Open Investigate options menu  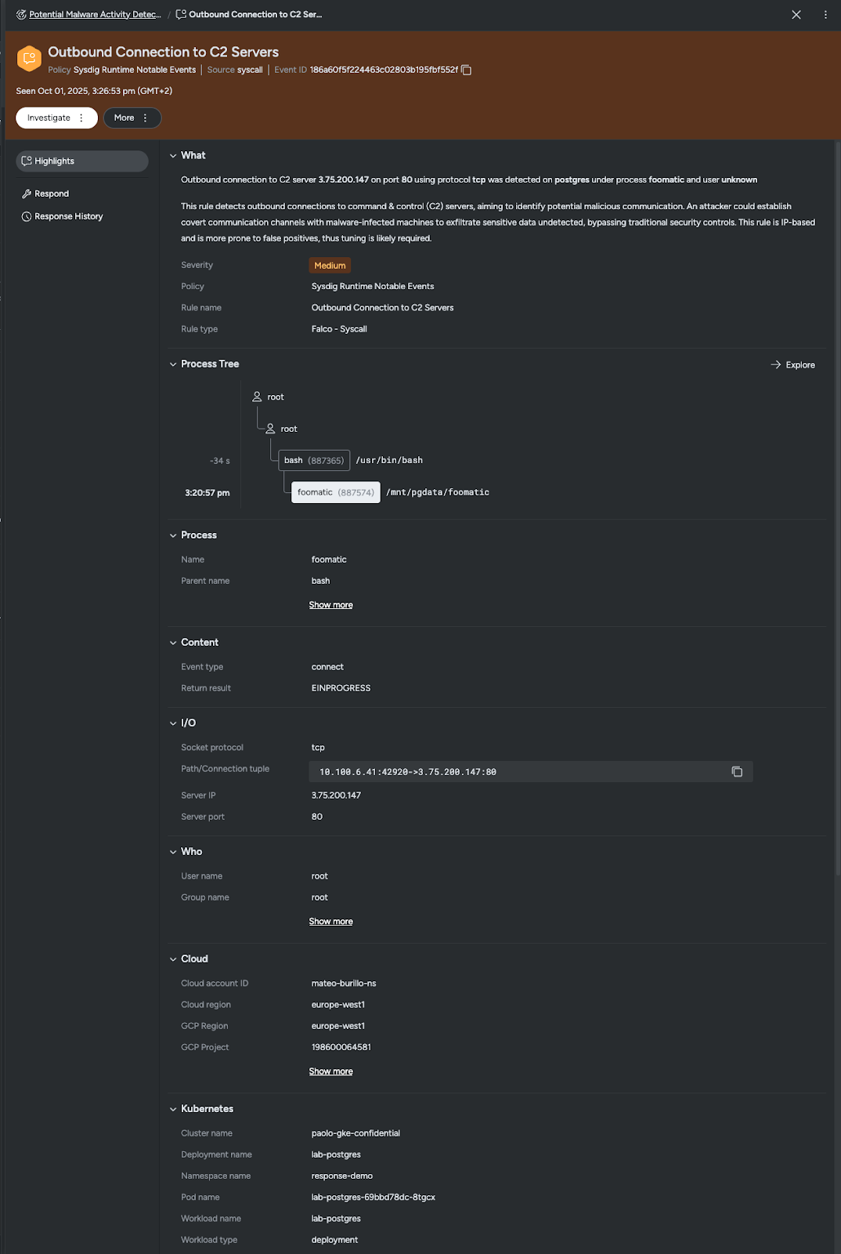tap(81, 118)
